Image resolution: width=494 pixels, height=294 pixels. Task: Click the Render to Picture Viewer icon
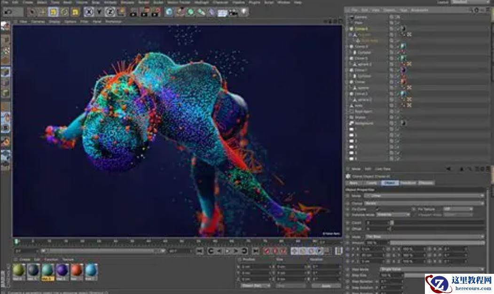(143, 13)
